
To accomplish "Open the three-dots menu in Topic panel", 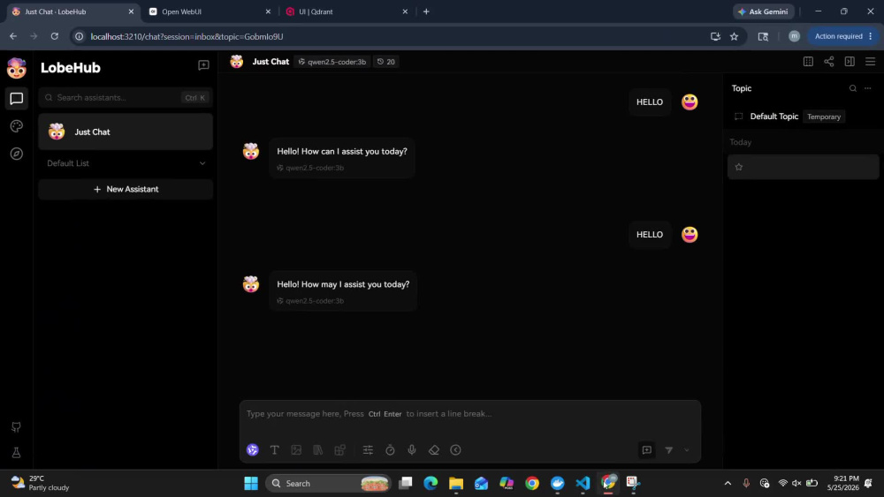I will point(868,88).
